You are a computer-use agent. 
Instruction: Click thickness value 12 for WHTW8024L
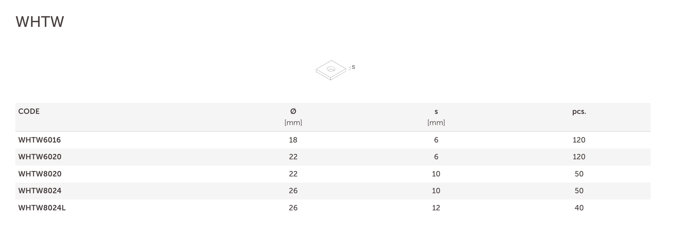click(436, 208)
